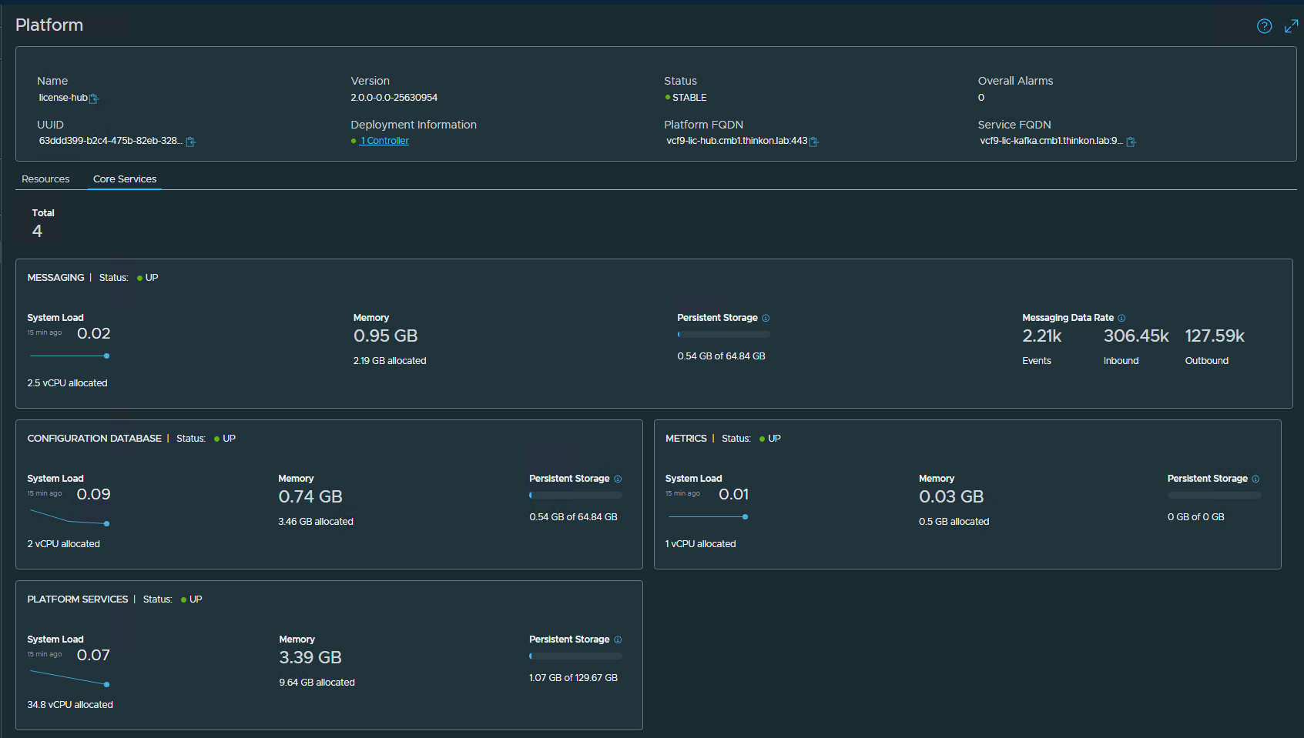
Task: Show info for Metrics Persistent Storage
Action: [x=1255, y=479]
